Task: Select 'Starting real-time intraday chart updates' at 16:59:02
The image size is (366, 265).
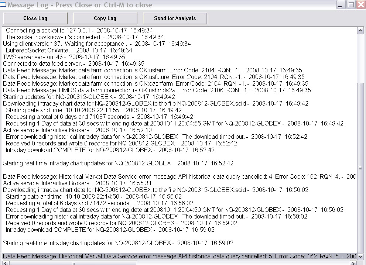Action: tap(118, 243)
